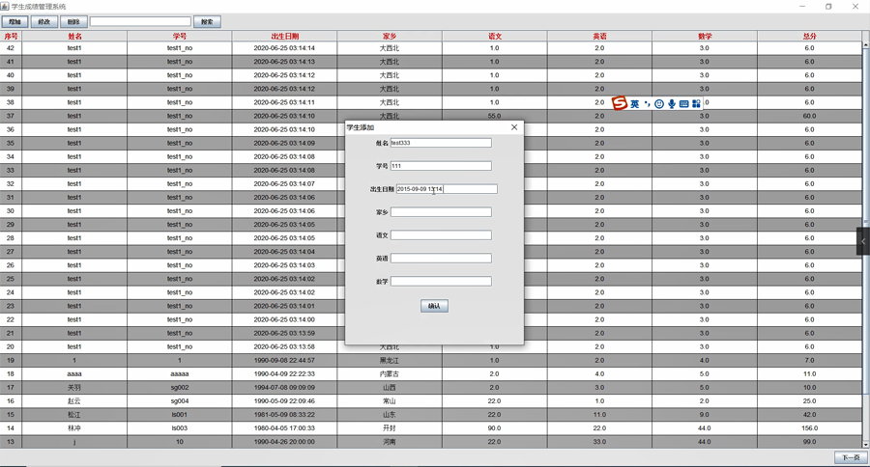Click birth date 1980-04-05 17:00:33

284,428
